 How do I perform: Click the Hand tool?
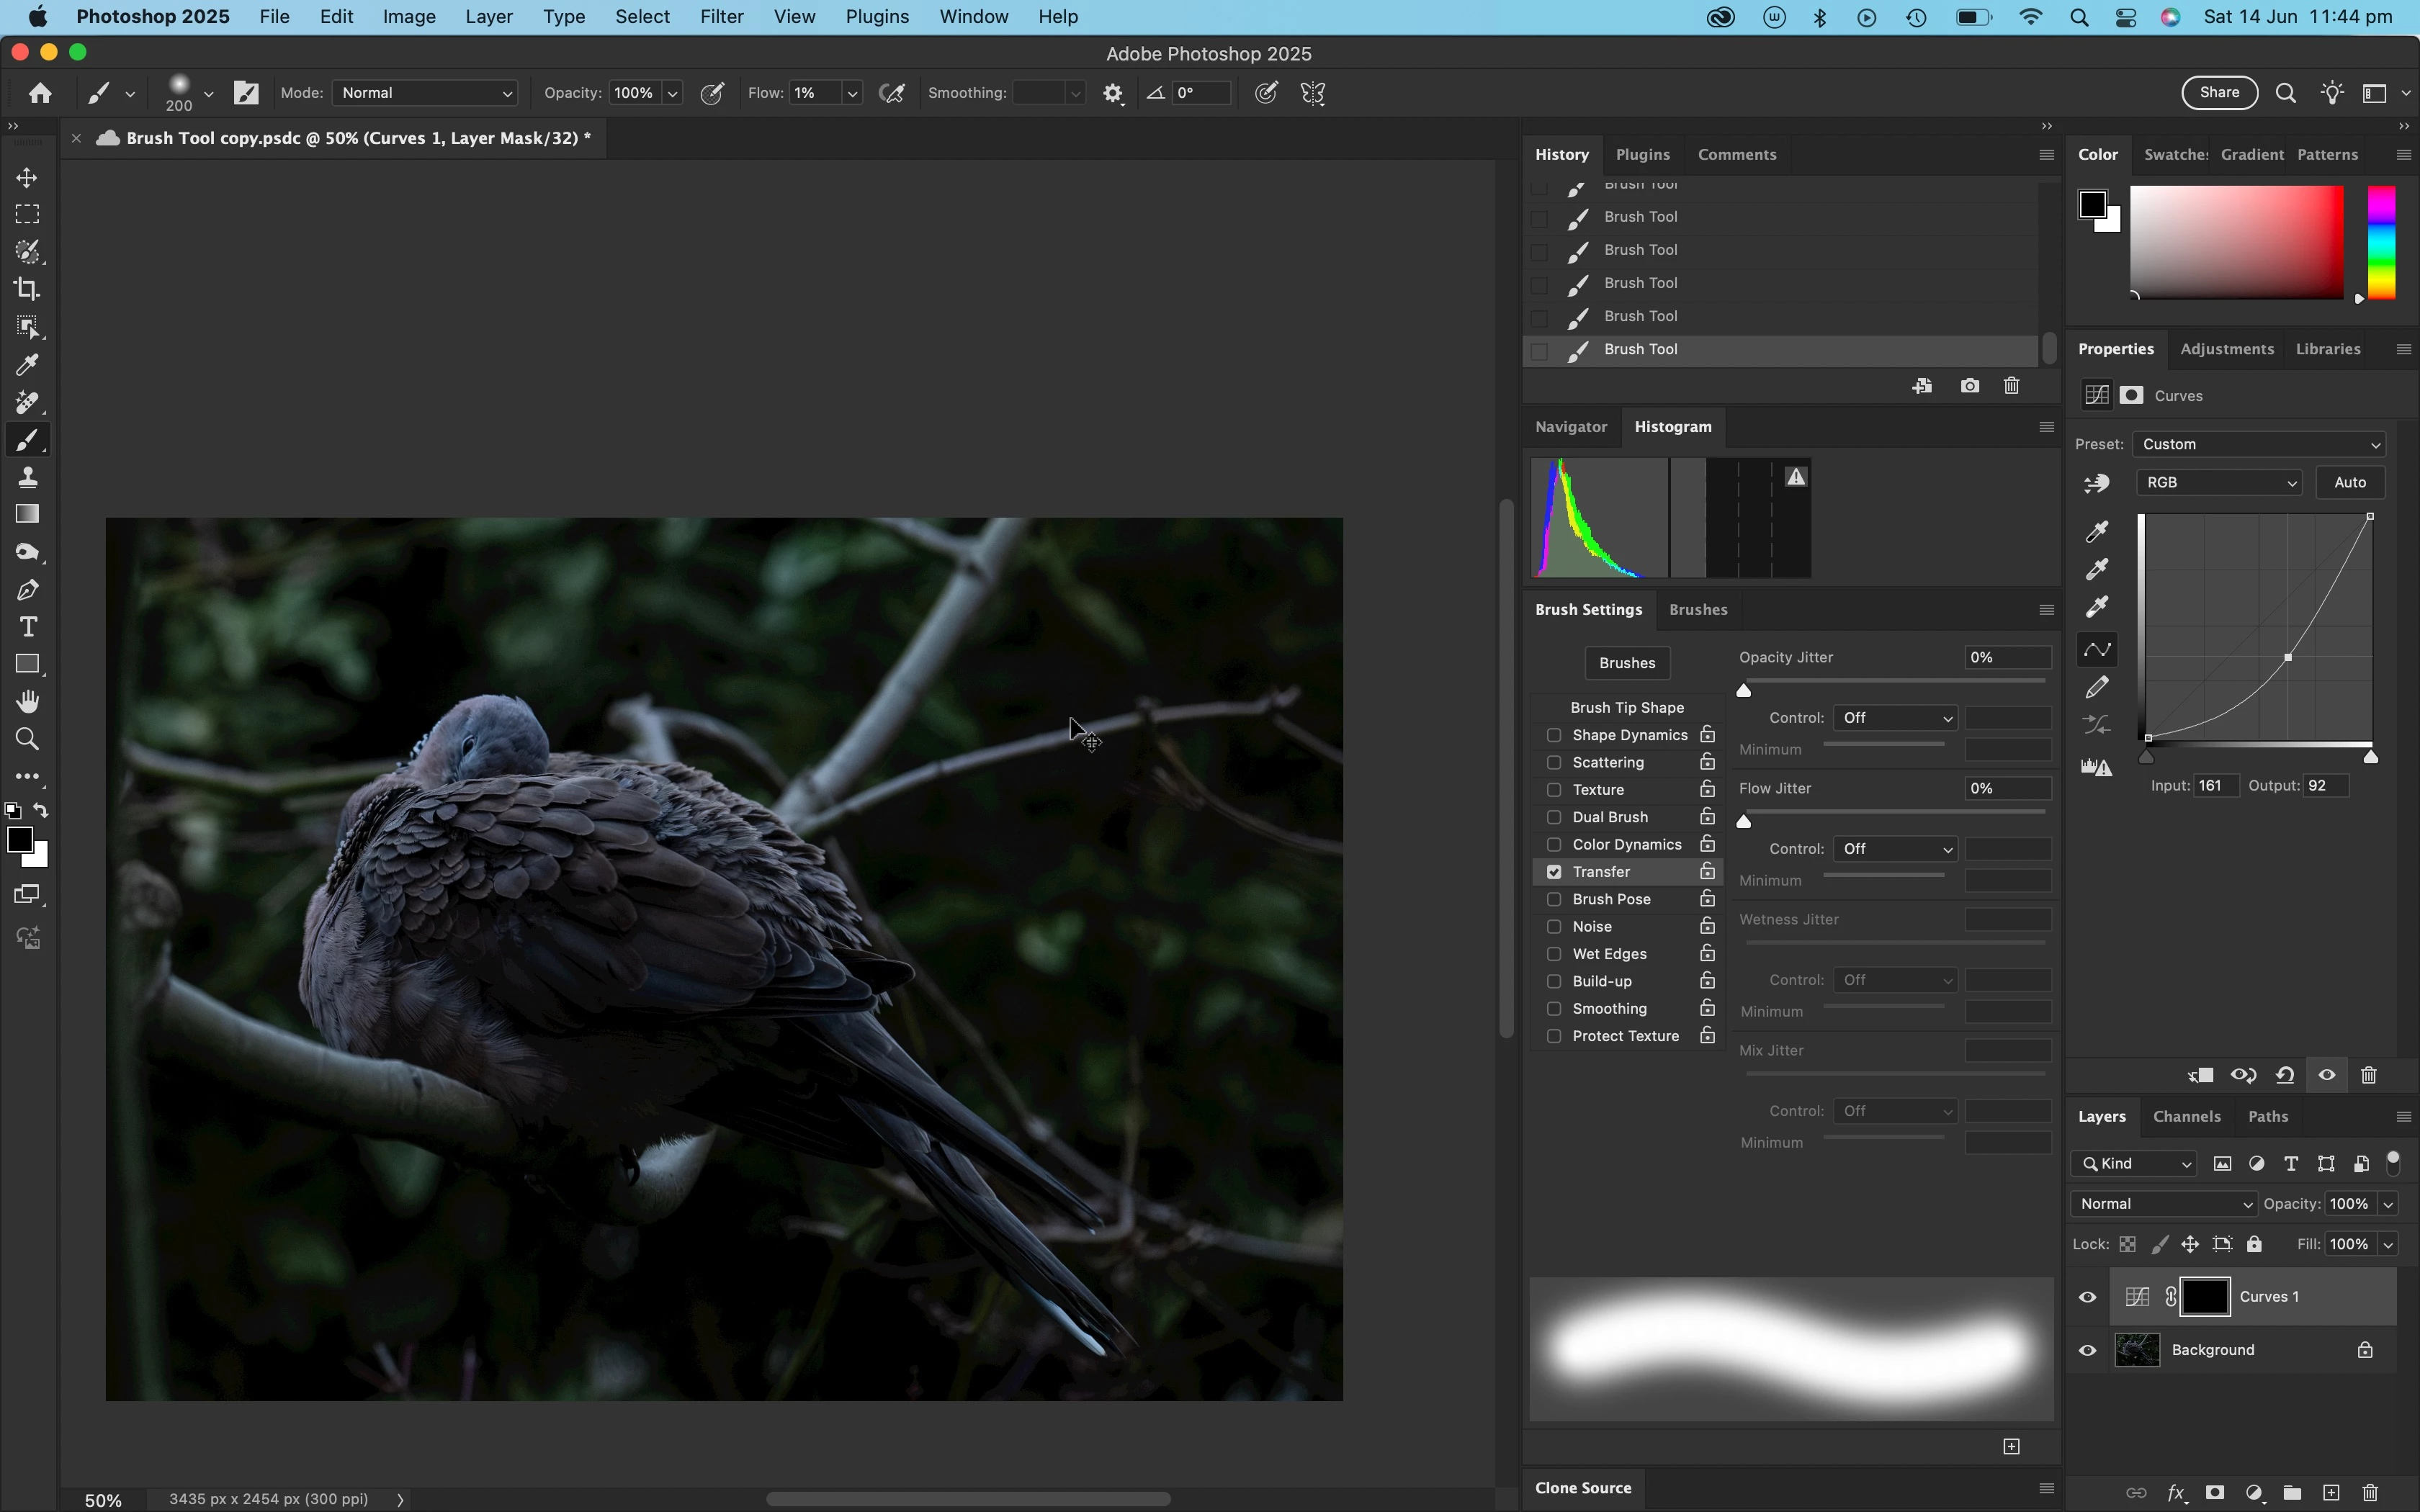pos(27,701)
